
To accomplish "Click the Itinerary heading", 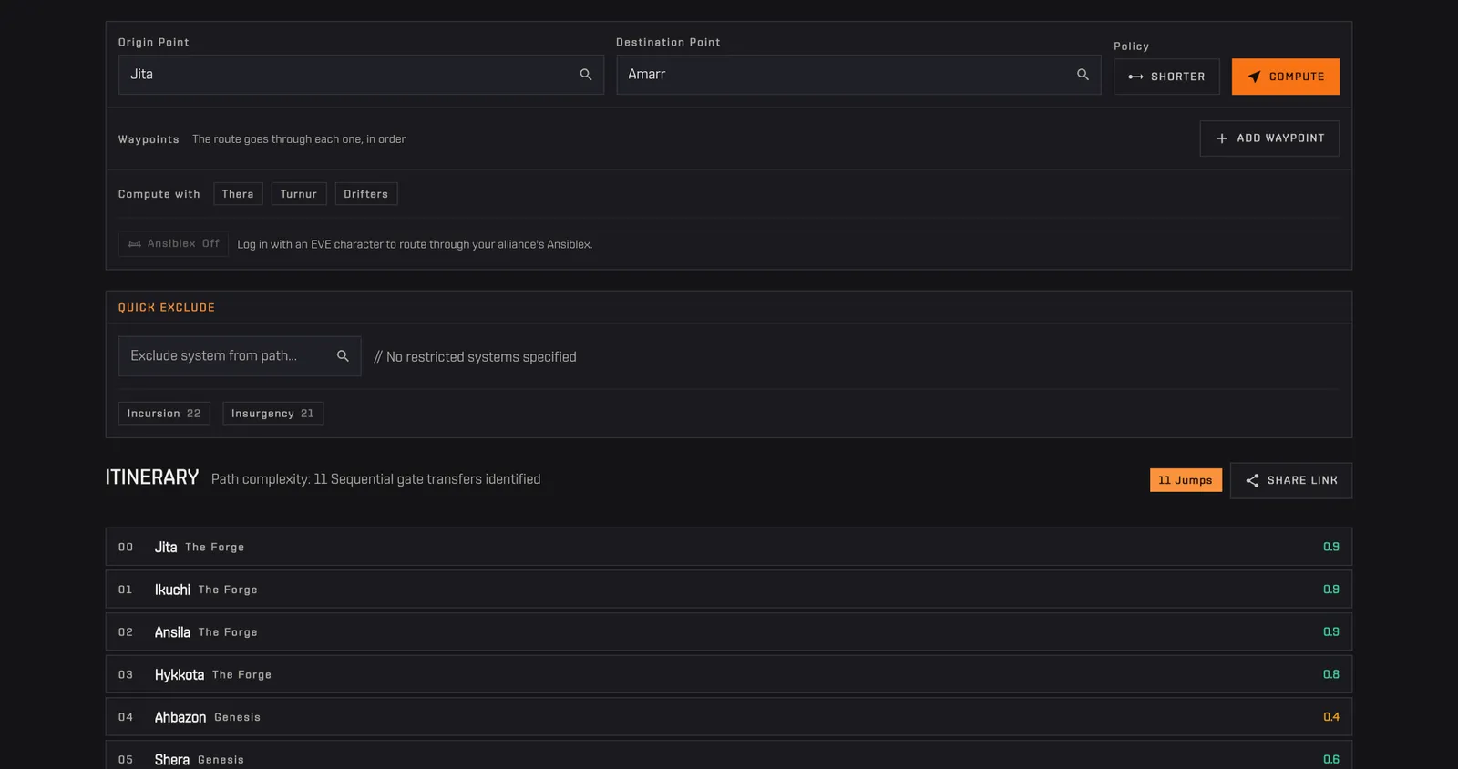I will tap(152, 477).
